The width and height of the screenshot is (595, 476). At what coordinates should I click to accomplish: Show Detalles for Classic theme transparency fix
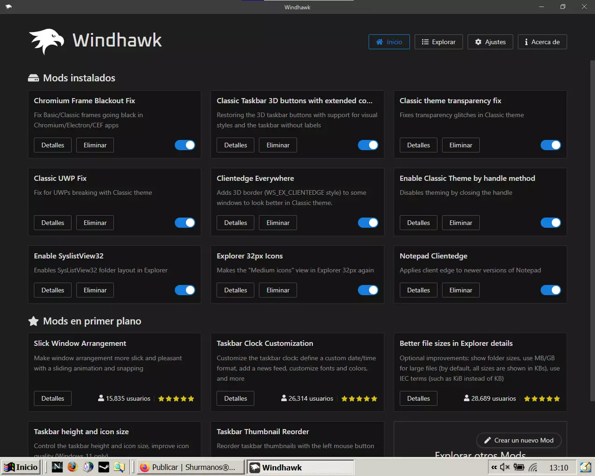coord(418,145)
